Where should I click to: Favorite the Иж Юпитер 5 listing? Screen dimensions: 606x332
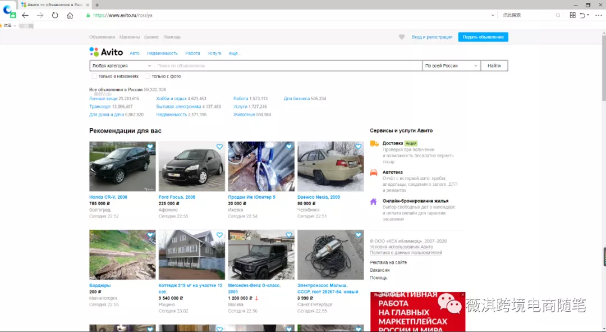[289, 147]
